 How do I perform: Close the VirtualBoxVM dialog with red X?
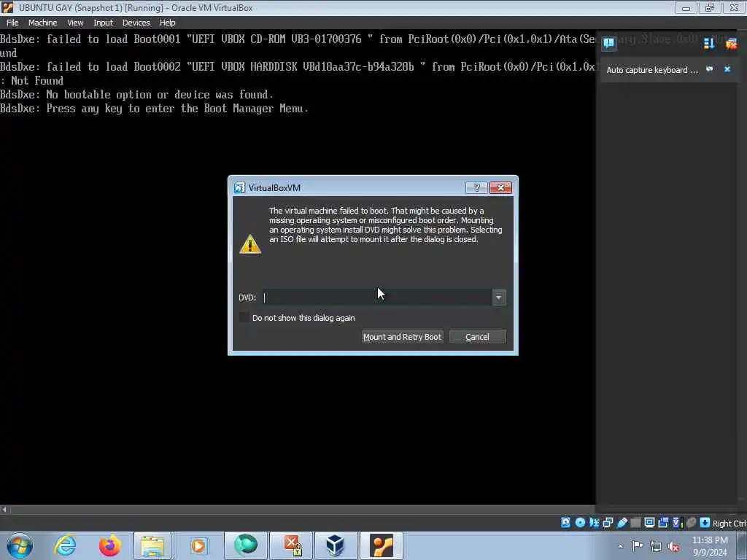tap(500, 187)
